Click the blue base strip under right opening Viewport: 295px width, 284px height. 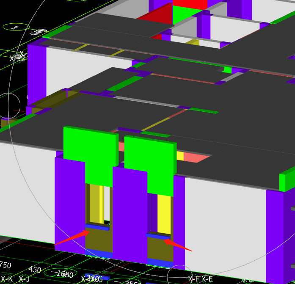pyautogui.click(x=160, y=263)
